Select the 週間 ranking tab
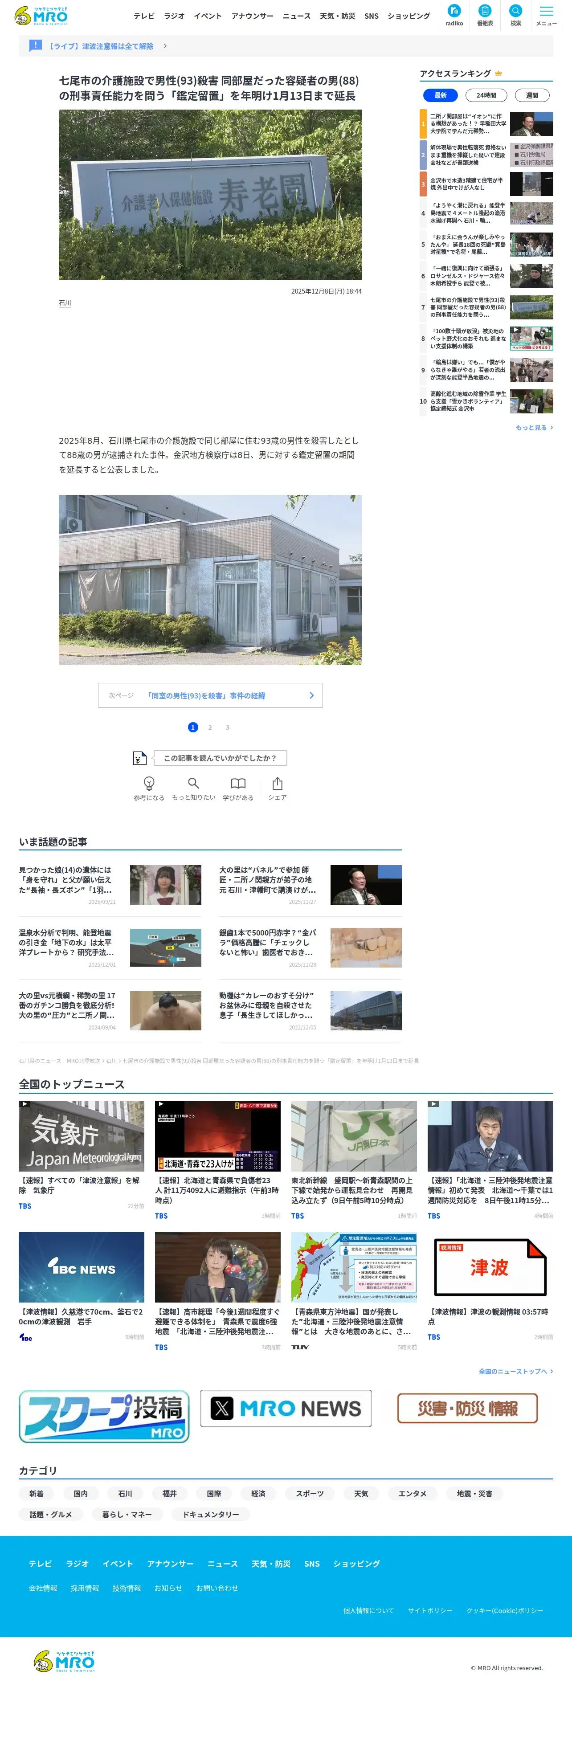Viewport: 572px width, 1740px height. pos(532,95)
